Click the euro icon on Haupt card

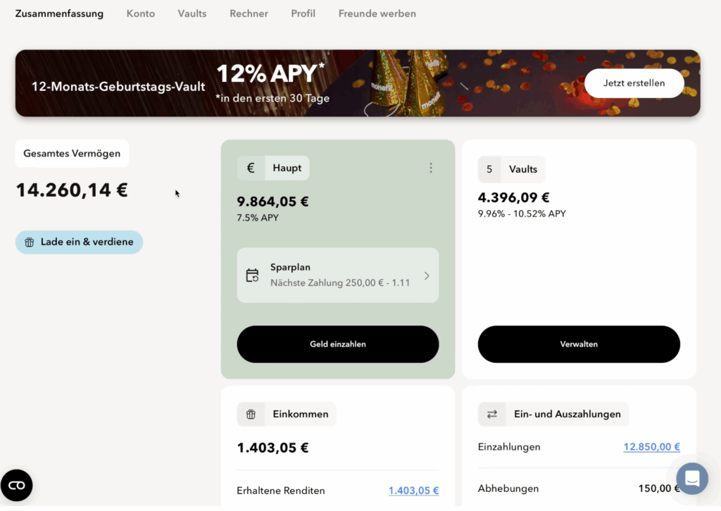click(x=251, y=168)
